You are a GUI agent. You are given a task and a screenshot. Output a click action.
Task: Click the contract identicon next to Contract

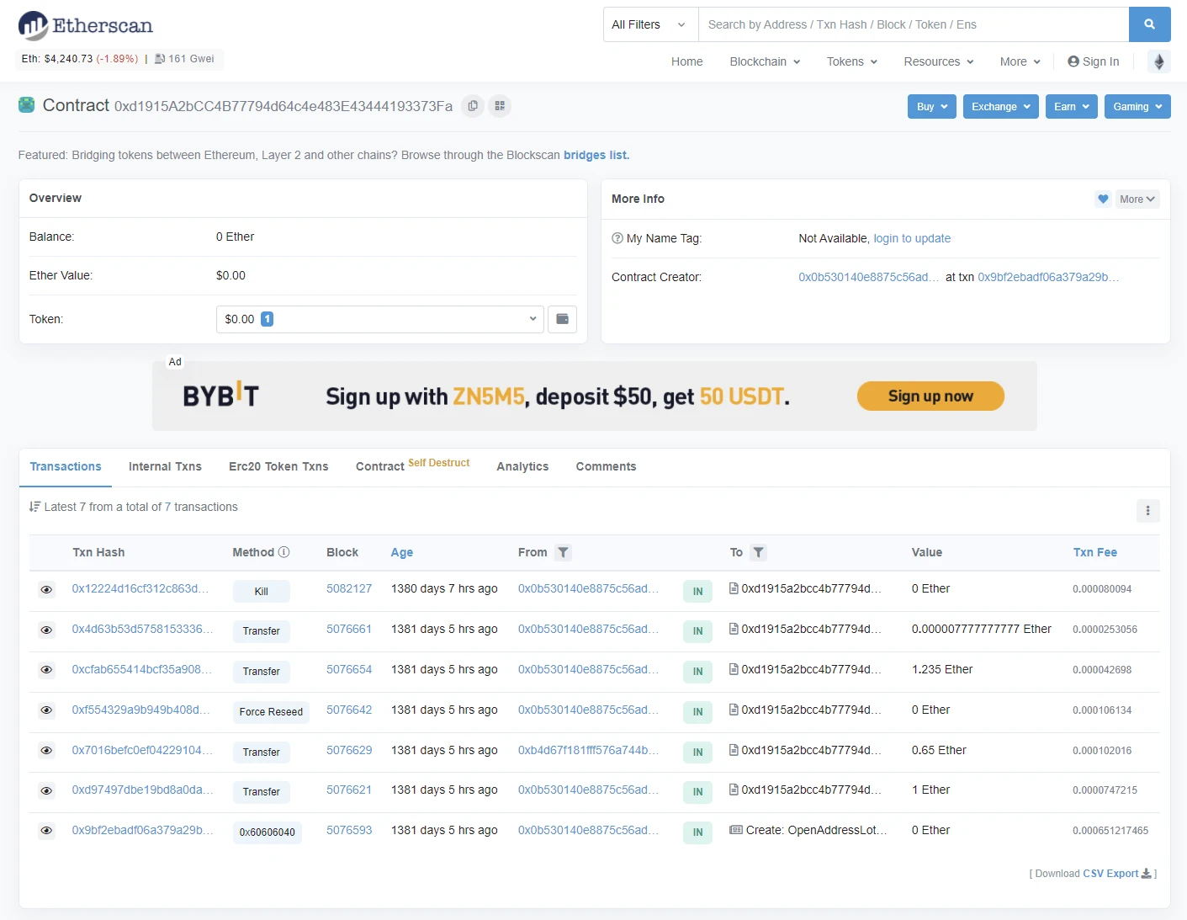pos(27,105)
